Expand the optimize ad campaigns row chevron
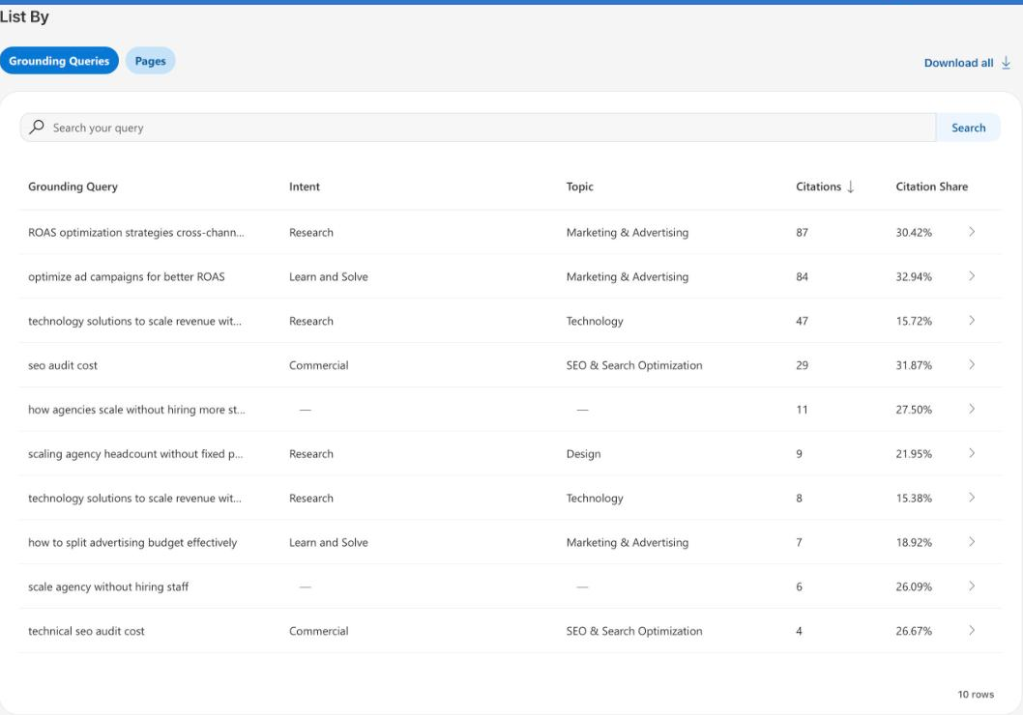This screenshot has height=715, width=1023. [972, 275]
